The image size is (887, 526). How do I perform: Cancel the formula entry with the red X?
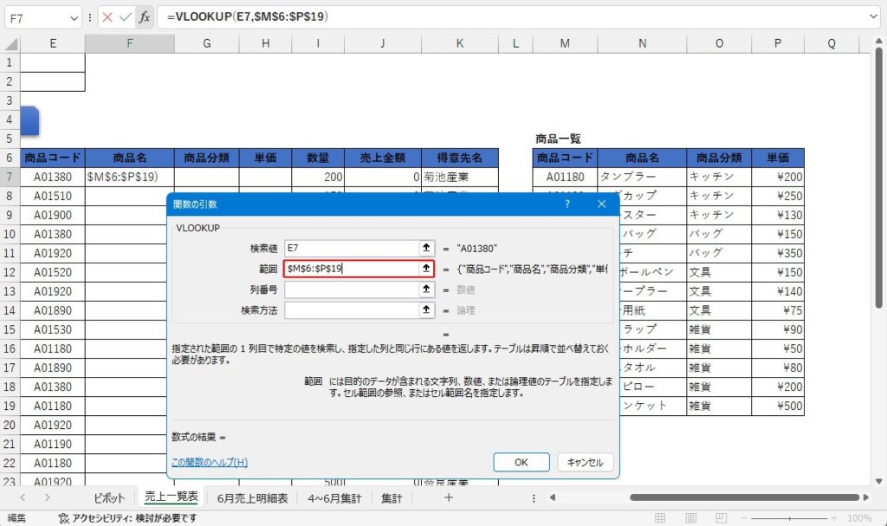pos(107,16)
